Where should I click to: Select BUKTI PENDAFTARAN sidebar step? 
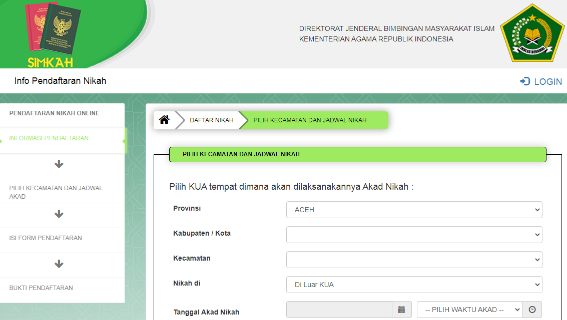click(41, 288)
